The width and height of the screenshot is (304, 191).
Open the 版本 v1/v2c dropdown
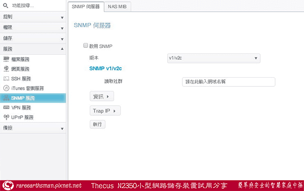click(x=214, y=58)
